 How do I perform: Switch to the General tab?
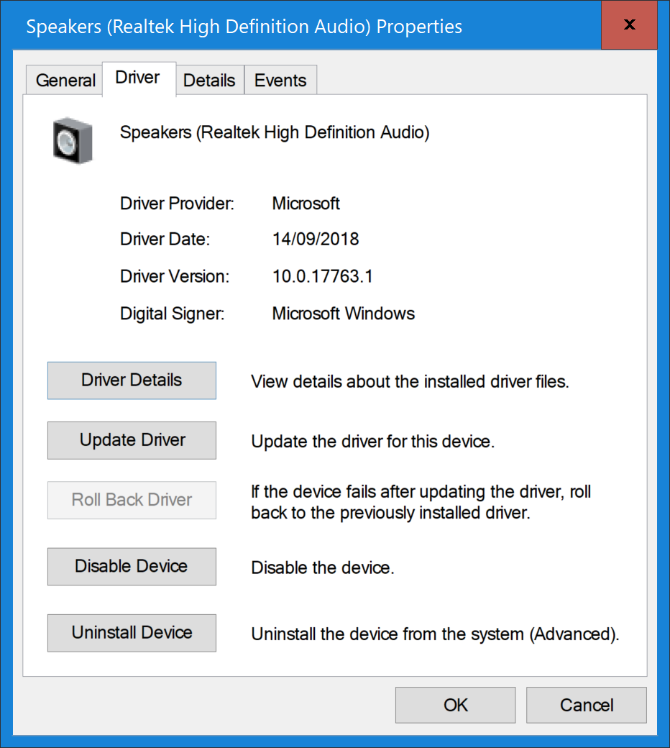pos(65,80)
